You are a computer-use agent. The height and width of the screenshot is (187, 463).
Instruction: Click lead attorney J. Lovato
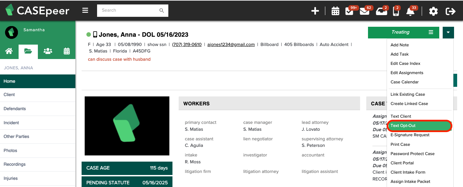click(x=311, y=129)
